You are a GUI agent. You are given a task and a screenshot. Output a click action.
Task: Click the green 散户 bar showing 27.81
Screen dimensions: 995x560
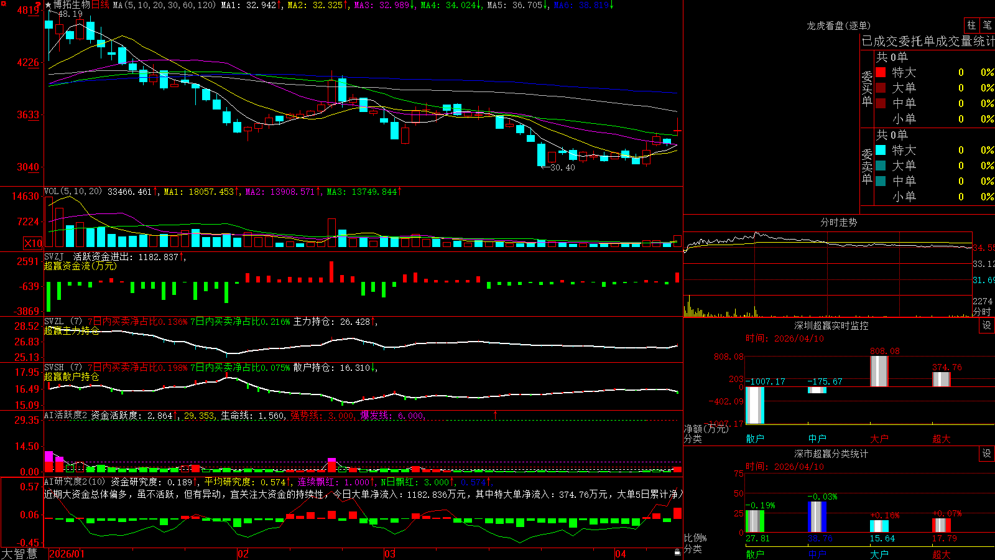point(755,521)
